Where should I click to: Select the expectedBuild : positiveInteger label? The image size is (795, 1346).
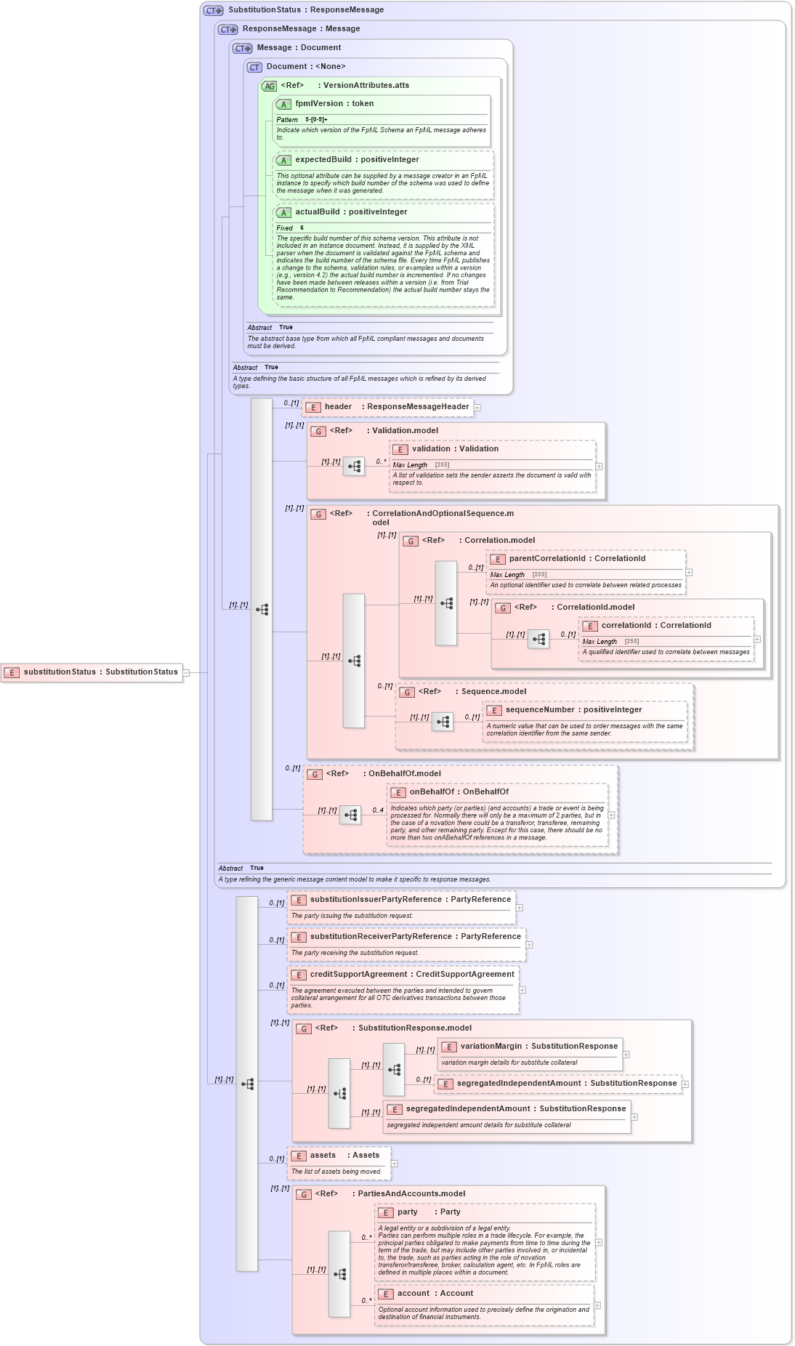click(x=357, y=160)
